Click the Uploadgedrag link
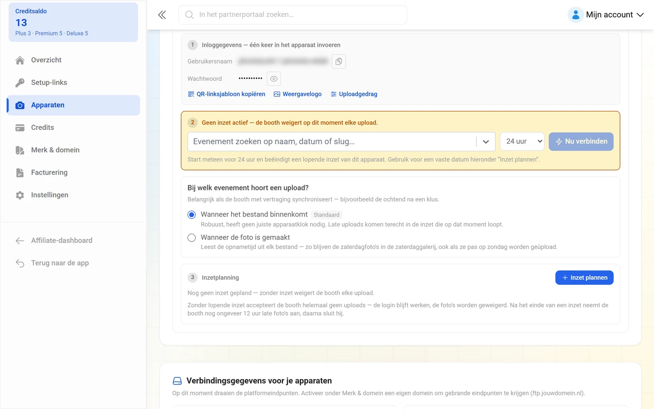This screenshot has width=654, height=409. 354,94
